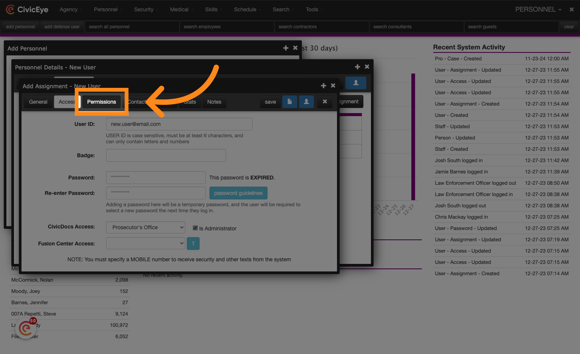
Task: Click the search guests field
Action: (511, 27)
